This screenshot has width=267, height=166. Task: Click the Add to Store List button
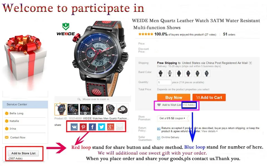[23, 153]
